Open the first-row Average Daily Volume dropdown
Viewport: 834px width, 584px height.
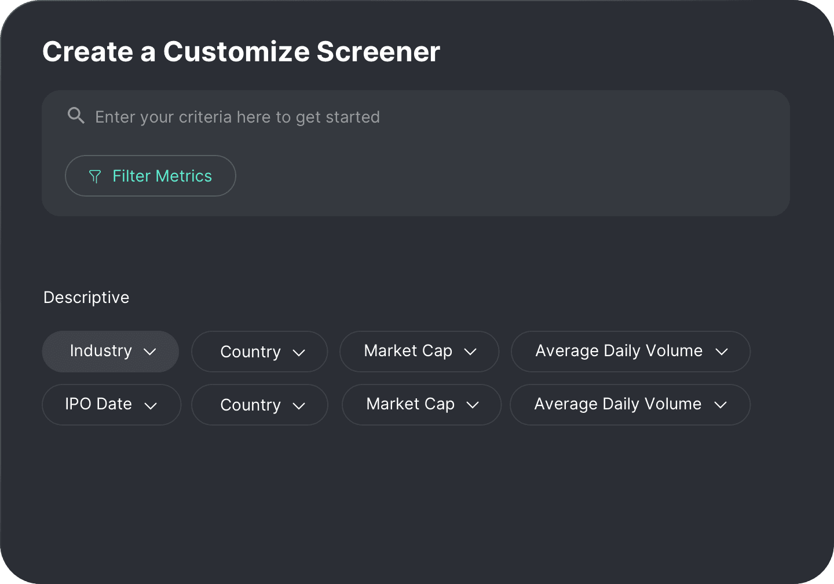tap(630, 351)
